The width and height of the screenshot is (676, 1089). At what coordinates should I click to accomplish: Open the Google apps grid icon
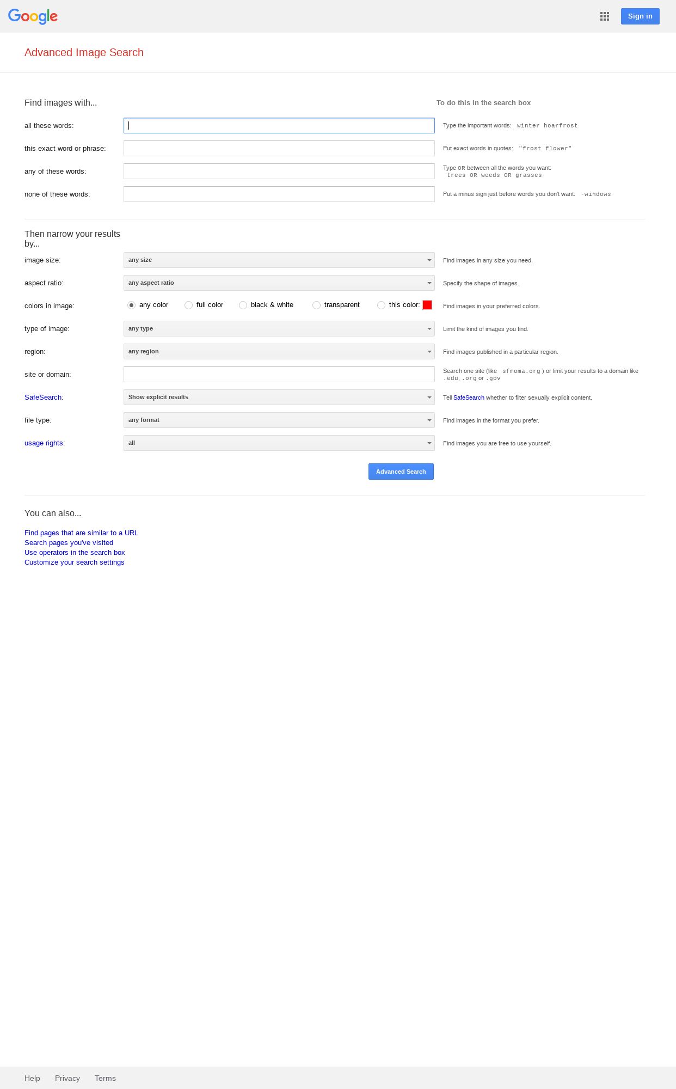pyautogui.click(x=605, y=16)
